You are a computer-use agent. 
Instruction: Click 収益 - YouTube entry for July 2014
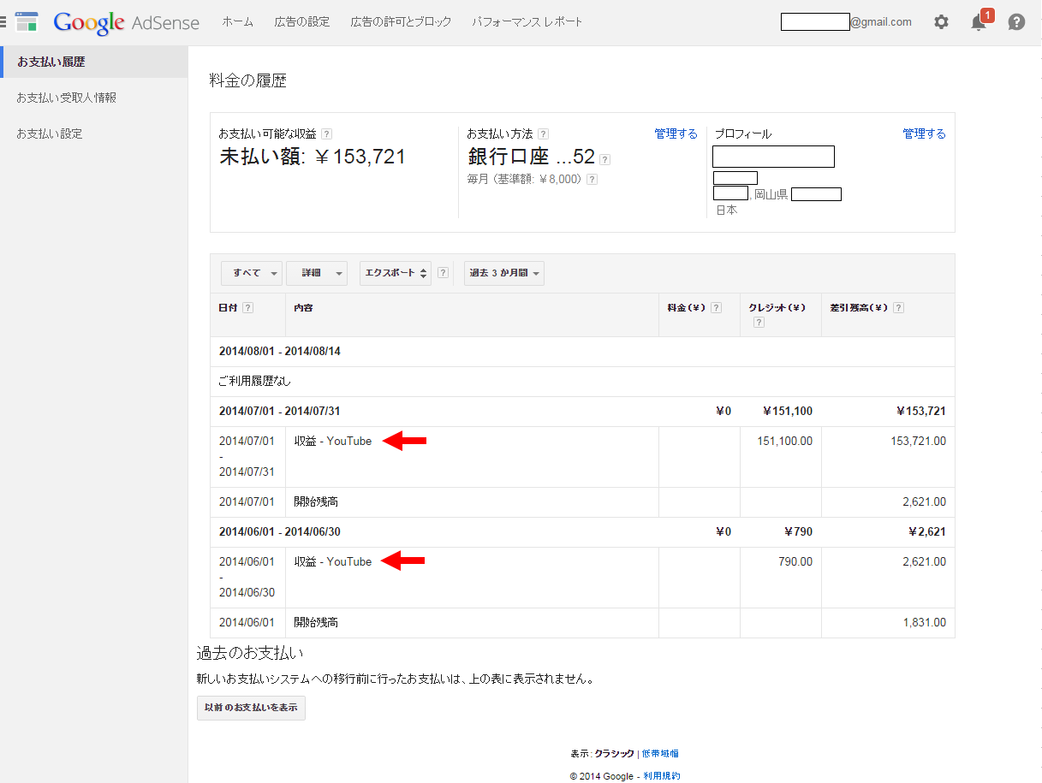pos(333,442)
